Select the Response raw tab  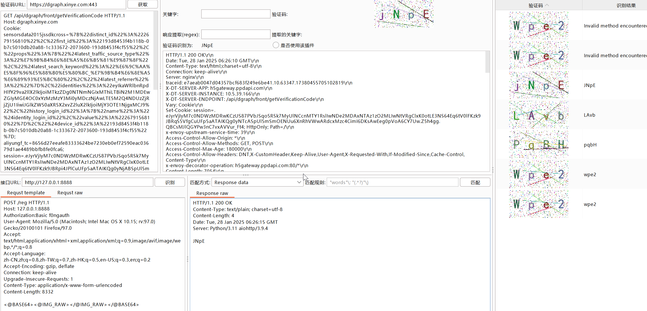[212, 193]
